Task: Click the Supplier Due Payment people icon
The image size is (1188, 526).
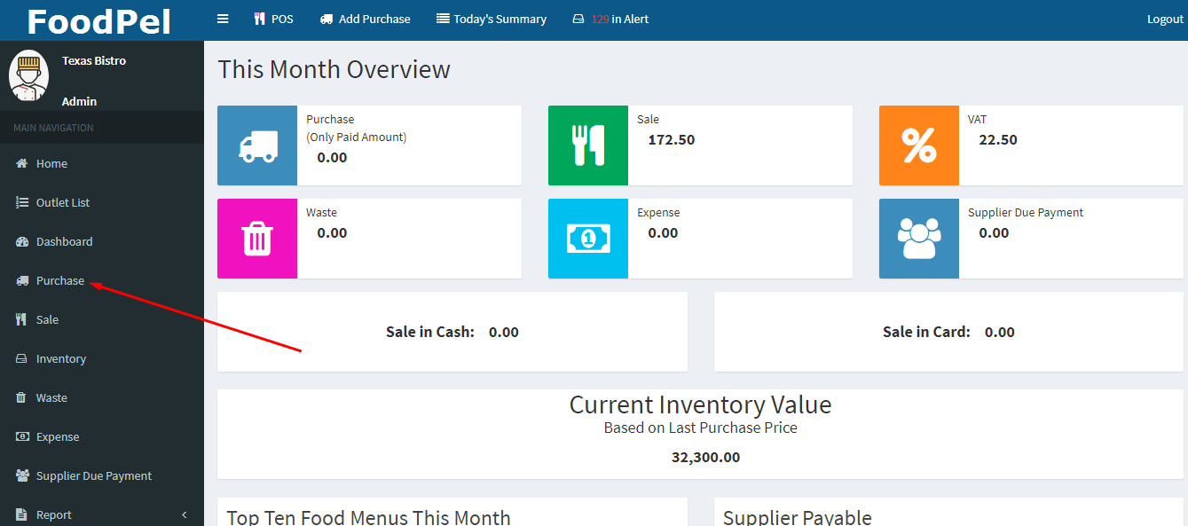Action: tap(919, 239)
